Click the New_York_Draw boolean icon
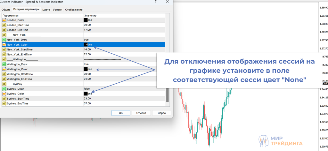 tap(4, 40)
